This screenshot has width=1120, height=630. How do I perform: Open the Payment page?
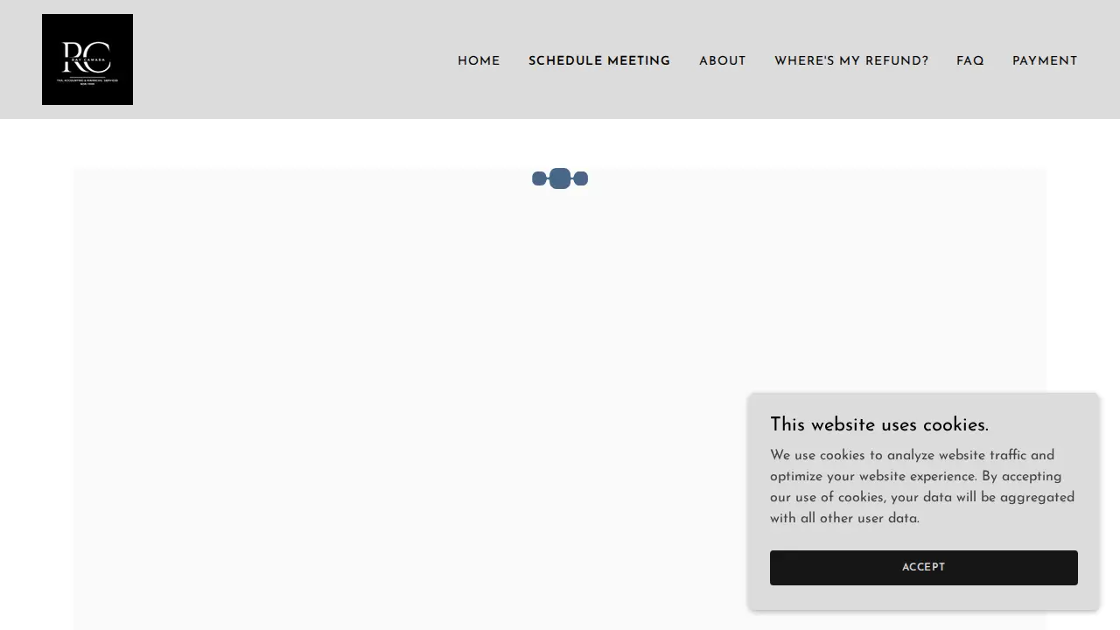click(x=1045, y=61)
